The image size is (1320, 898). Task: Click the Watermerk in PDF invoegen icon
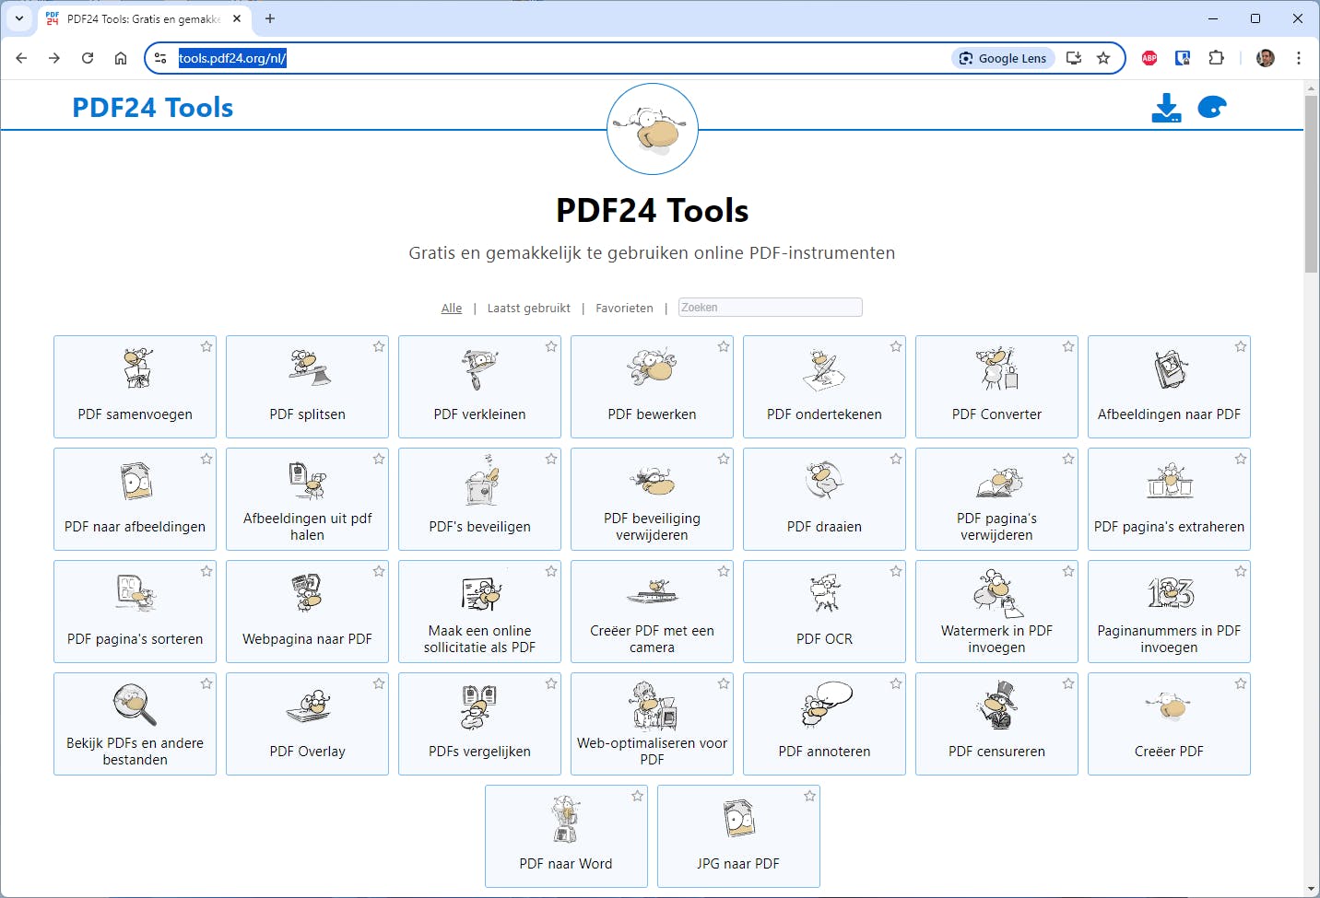pyautogui.click(x=997, y=592)
